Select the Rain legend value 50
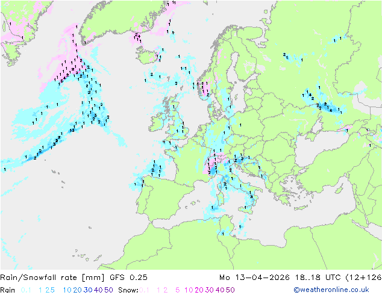 coord(108,290)
